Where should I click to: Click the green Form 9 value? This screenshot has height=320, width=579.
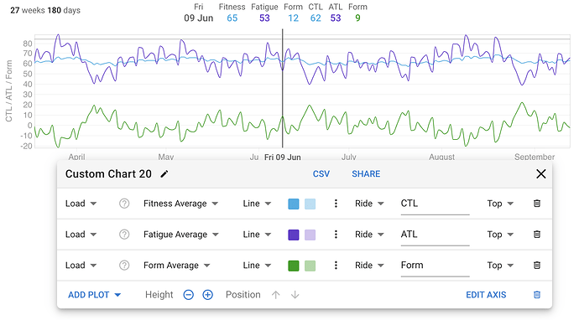tap(357, 18)
